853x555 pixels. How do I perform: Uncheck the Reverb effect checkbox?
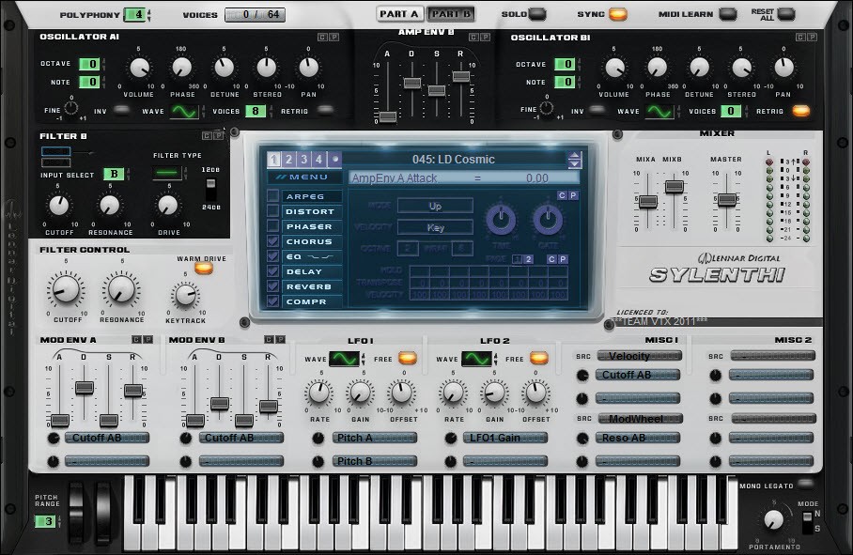(x=273, y=285)
